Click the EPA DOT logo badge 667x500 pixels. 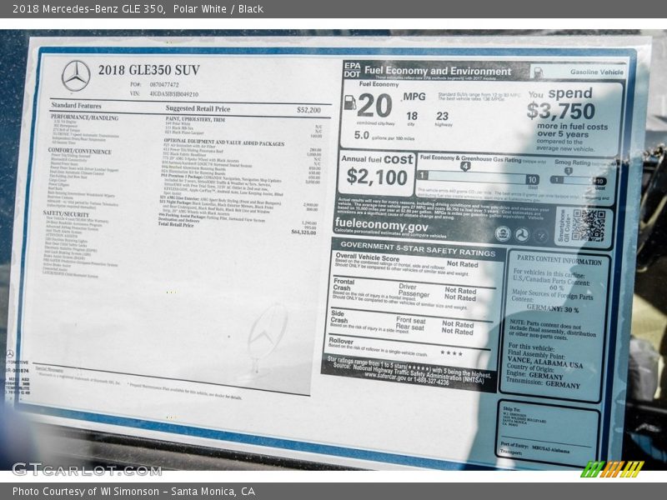coord(352,70)
